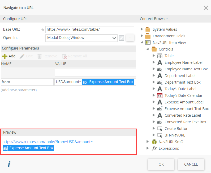Expand the System Values node
Viewport: 211px width, 173px height.
point(142,29)
